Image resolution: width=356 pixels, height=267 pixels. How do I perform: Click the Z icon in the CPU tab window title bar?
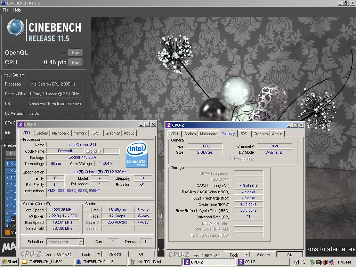[21, 124]
